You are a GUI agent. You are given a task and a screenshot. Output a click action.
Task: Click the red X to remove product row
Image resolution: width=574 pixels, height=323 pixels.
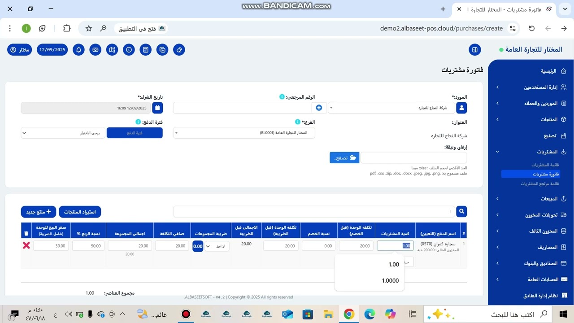(26, 245)
